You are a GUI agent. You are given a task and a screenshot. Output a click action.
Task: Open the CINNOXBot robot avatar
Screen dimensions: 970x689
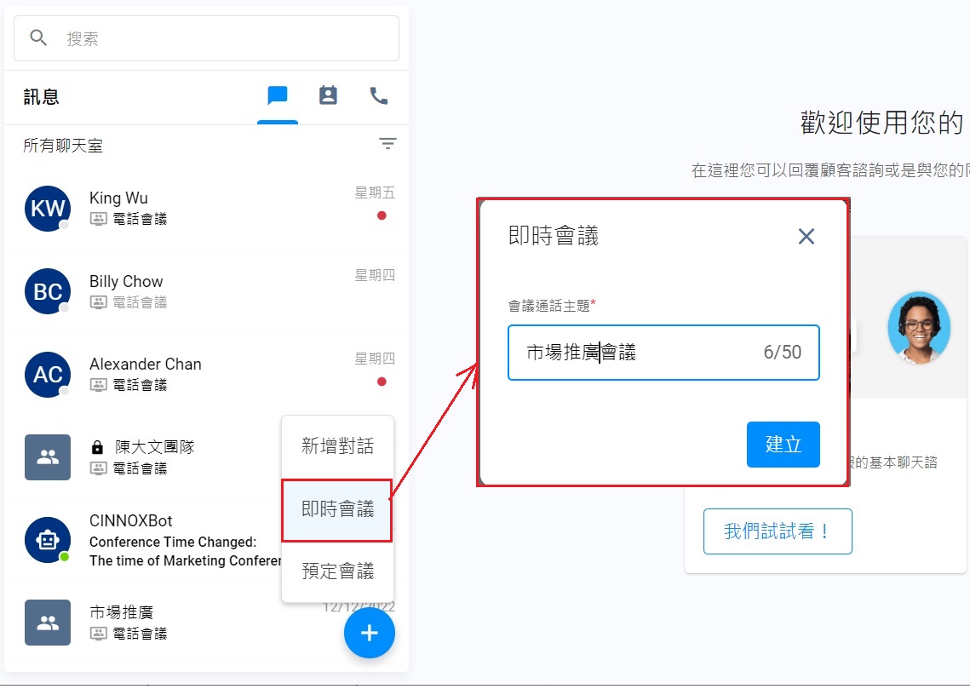tap(48, 540)
